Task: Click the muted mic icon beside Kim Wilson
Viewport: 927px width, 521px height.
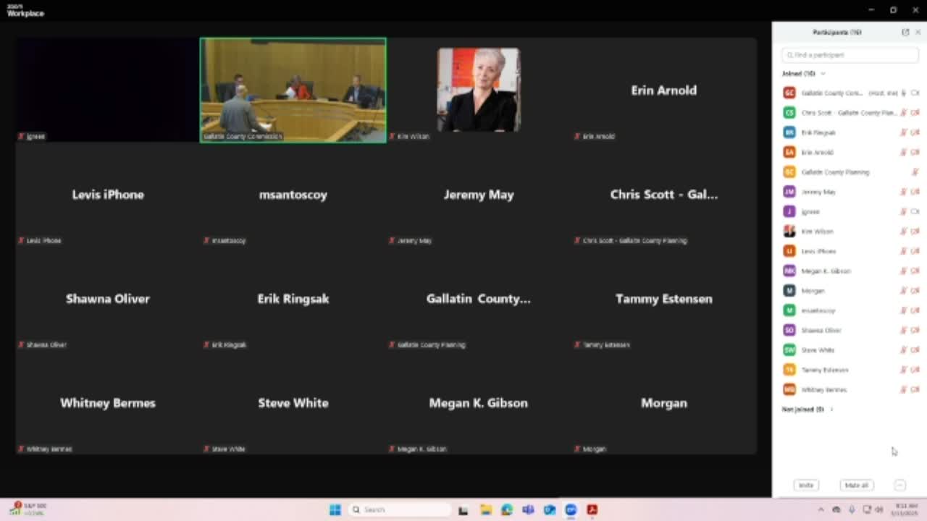Action: pyautogui.click(x=904, y=232)
